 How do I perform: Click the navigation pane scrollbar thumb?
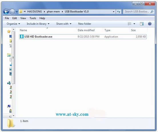(13, 57)
